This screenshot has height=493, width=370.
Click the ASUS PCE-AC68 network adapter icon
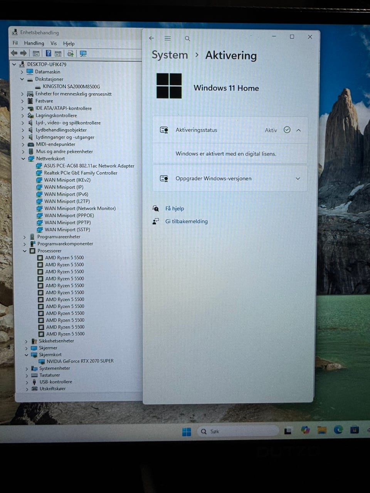click(x=39, y=166)
